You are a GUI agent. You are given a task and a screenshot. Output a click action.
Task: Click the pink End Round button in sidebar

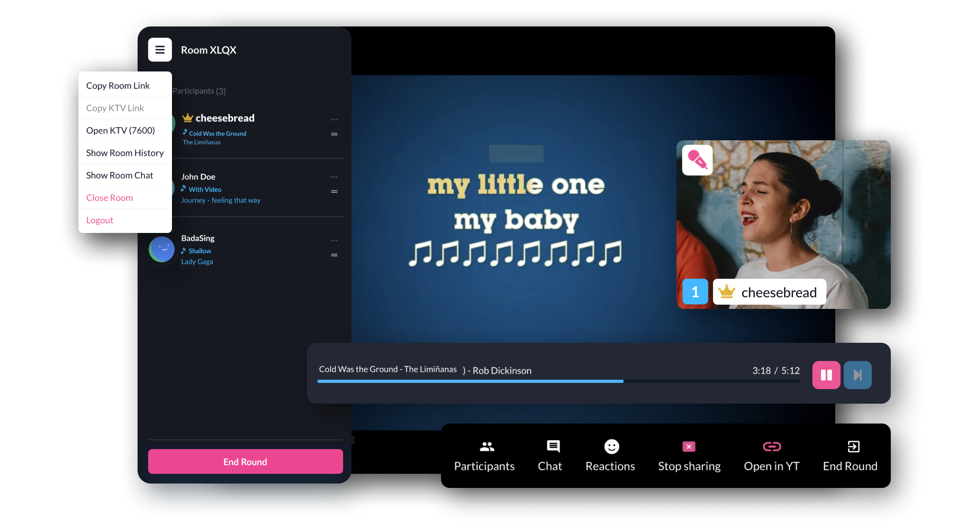point(245,461)
